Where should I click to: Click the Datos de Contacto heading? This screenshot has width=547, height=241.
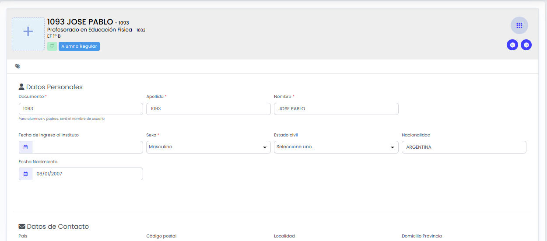(58, 227)
